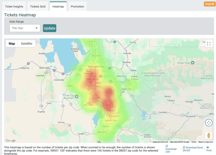Screen dimensions: 216x155
Task: Click the Excel file icon
Action: (184, 147)
